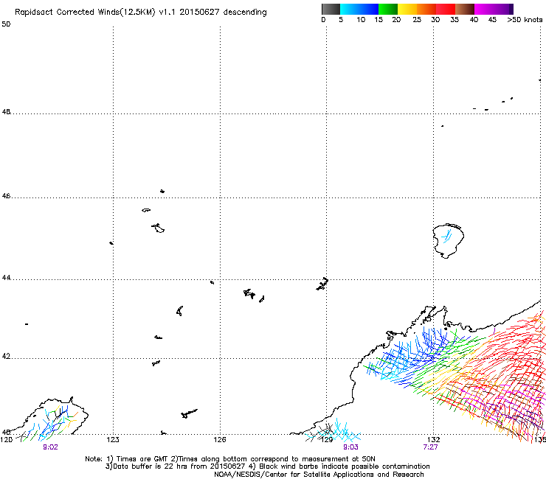Click the latitude label '48'
The height and width of the screenshot is (479, 546).
pyautogui.click(x=6, y=112)
